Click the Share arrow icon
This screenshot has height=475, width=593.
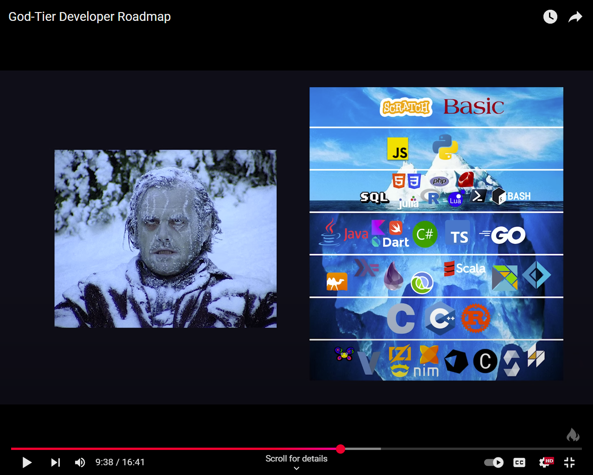pos(575,17)
